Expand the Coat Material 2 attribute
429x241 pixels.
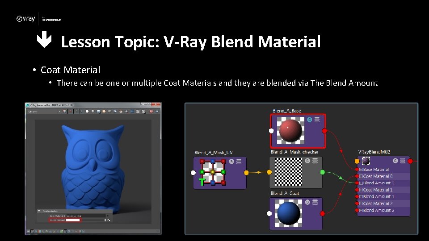tap(361, 204)
